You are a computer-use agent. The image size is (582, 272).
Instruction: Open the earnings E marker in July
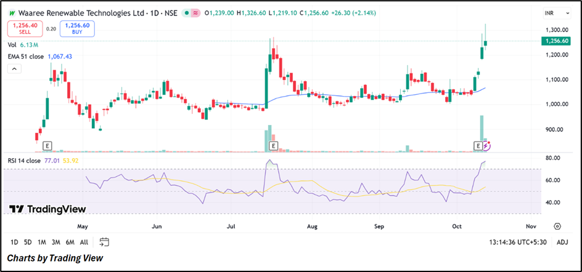[x=273, y=146]
